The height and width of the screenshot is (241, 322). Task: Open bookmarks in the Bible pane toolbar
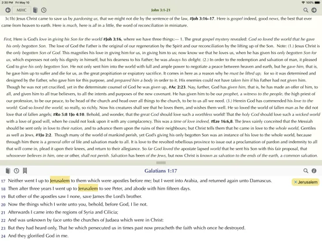[x=25, y=171]
